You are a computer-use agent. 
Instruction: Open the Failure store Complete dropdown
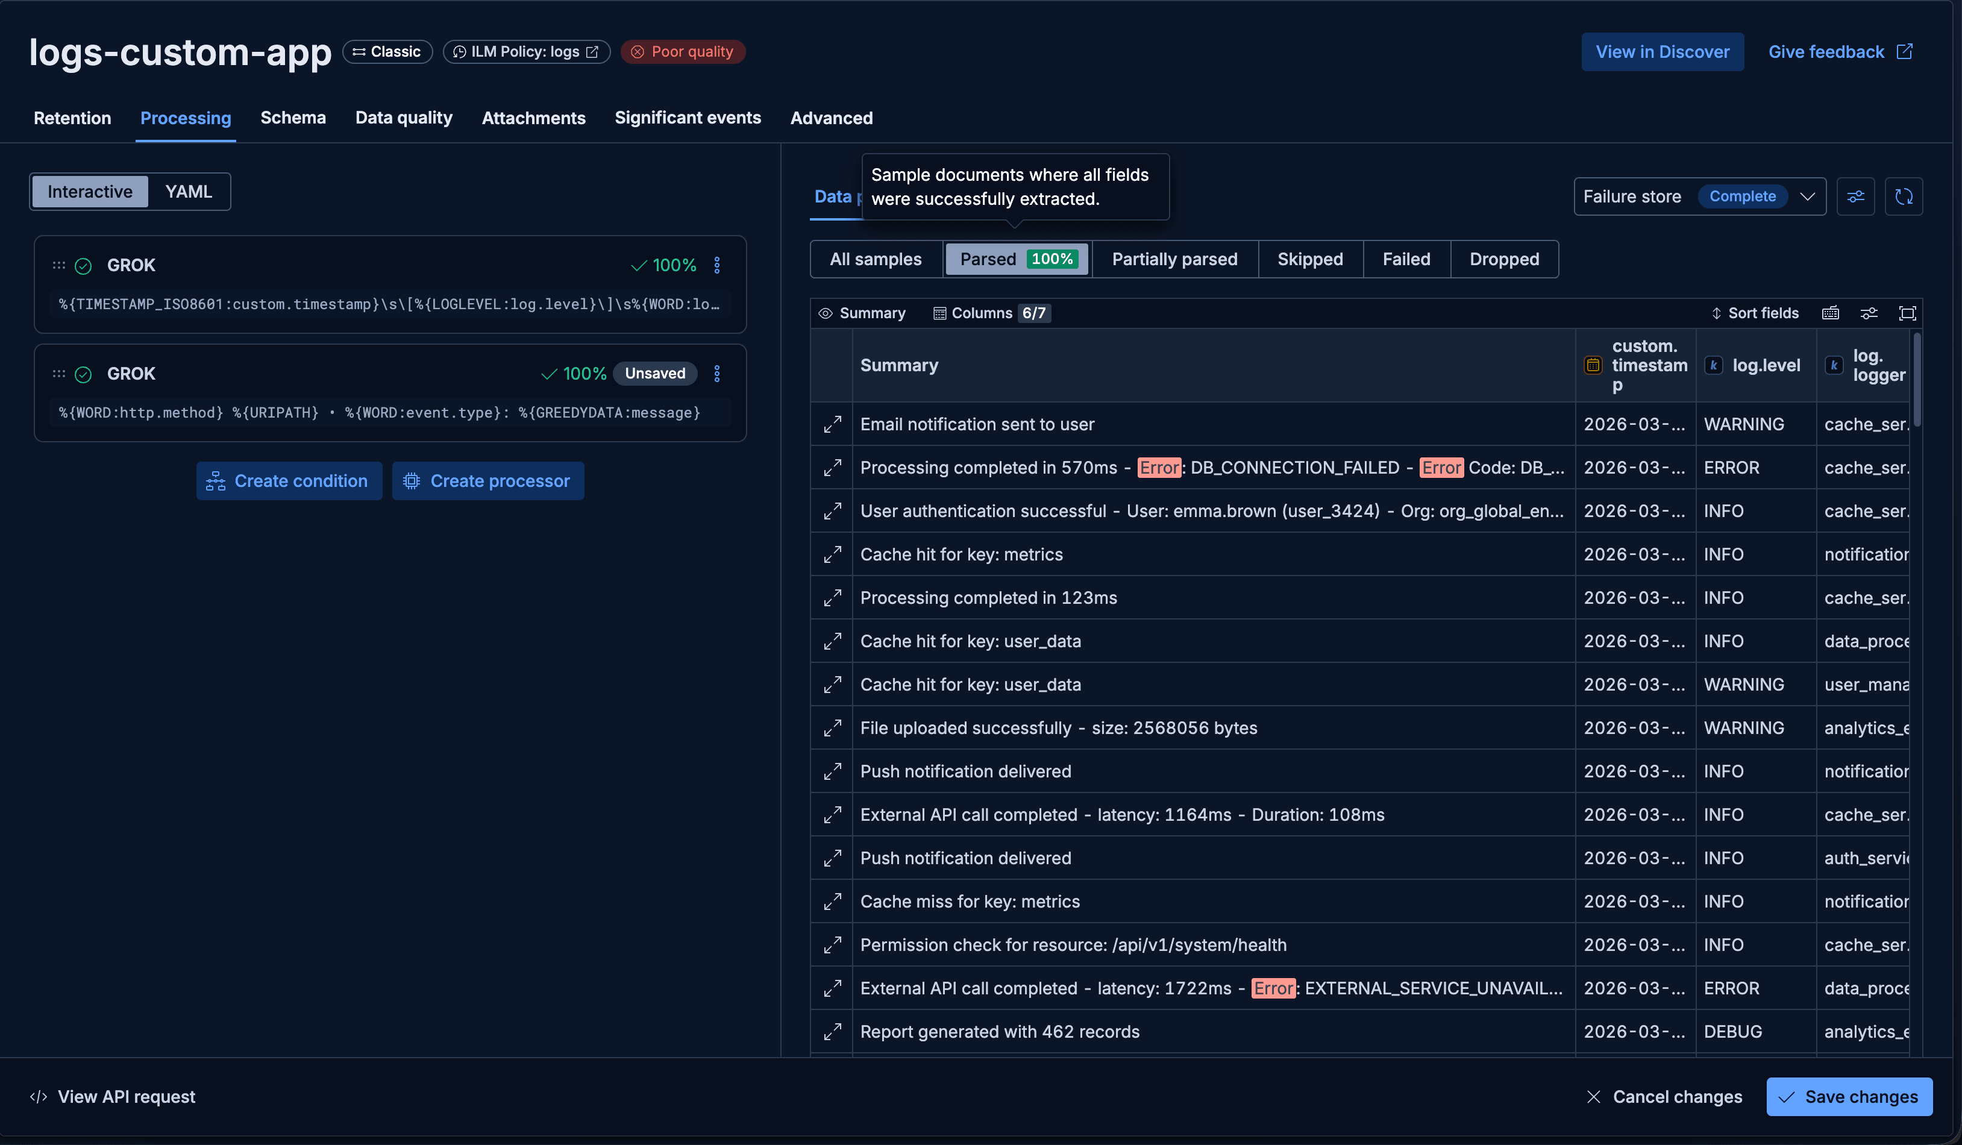pyautogui.click(x=1808, y=196)
